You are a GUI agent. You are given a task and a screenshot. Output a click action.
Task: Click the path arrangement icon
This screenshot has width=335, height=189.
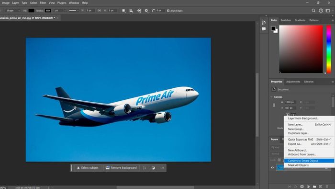(x=139, y=11)
